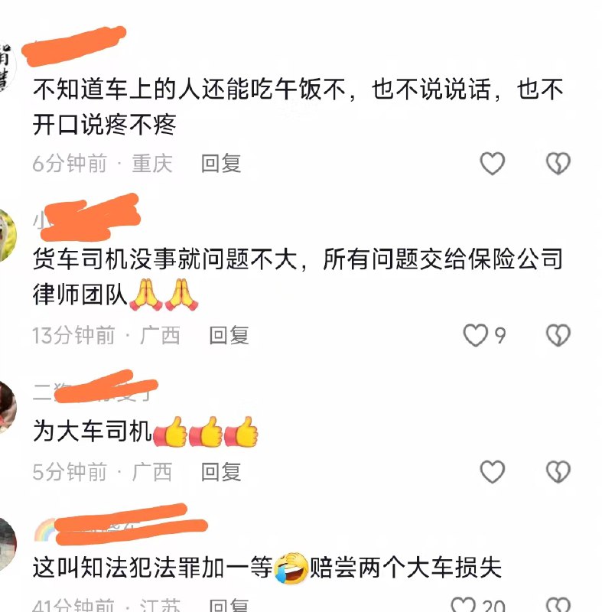Dislike the 知法犯法 comment at bottom
The width and height of the screenshot is (602, 612).
pos(558,604)
